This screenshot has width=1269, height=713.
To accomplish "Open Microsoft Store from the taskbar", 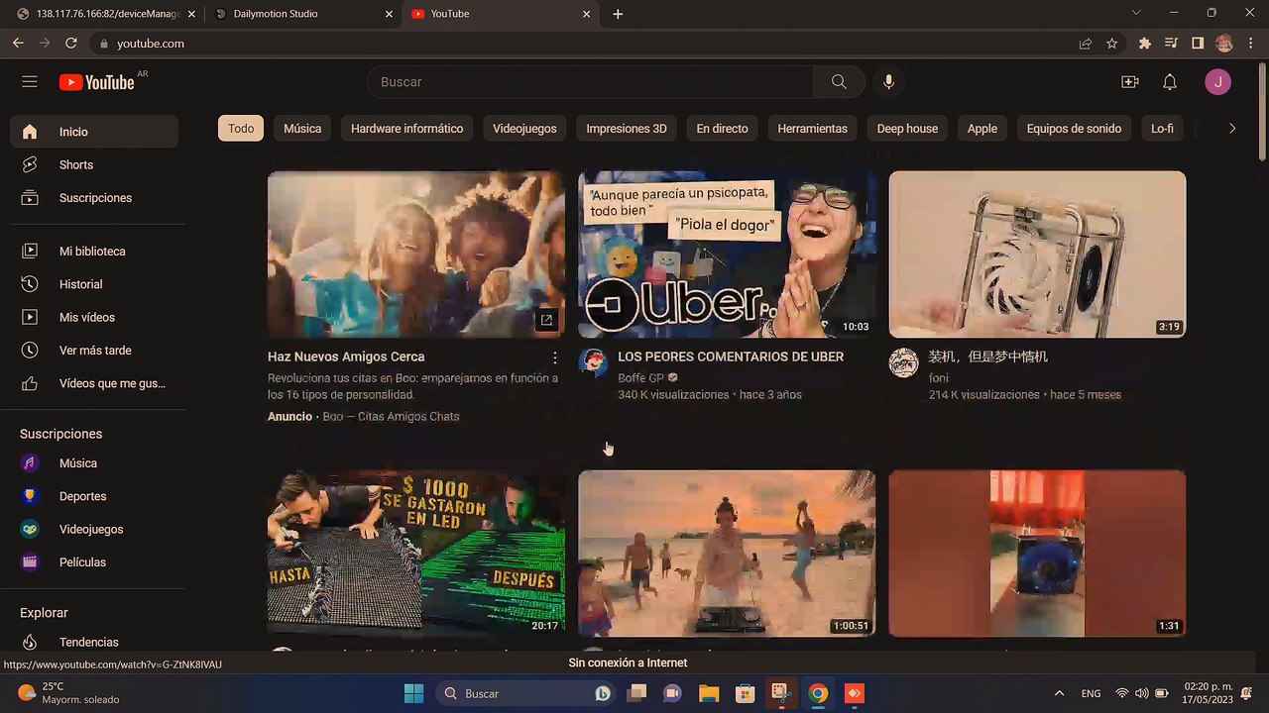I will [x=745, y=693].
